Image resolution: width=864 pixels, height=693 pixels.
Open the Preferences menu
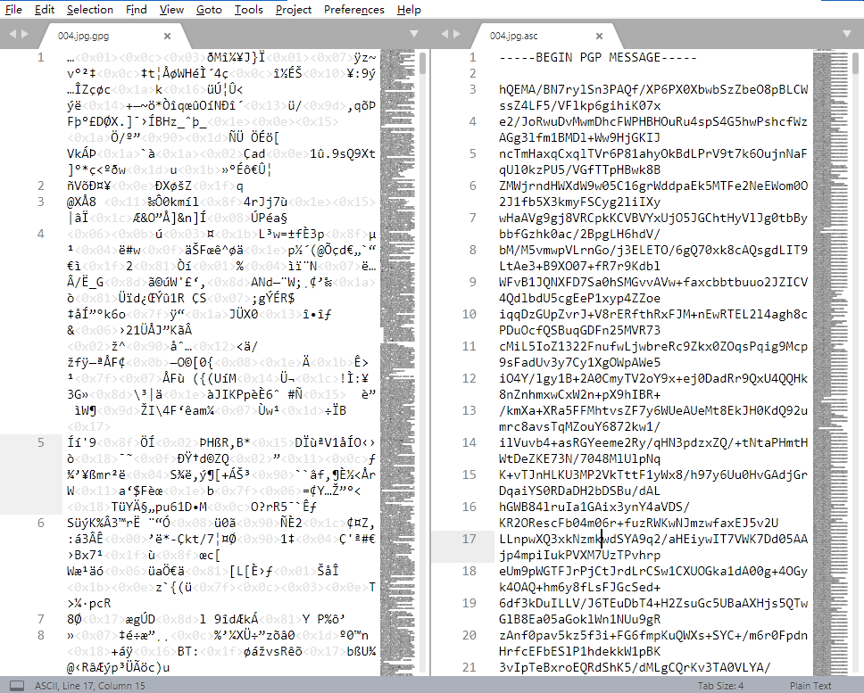[354, 9]
